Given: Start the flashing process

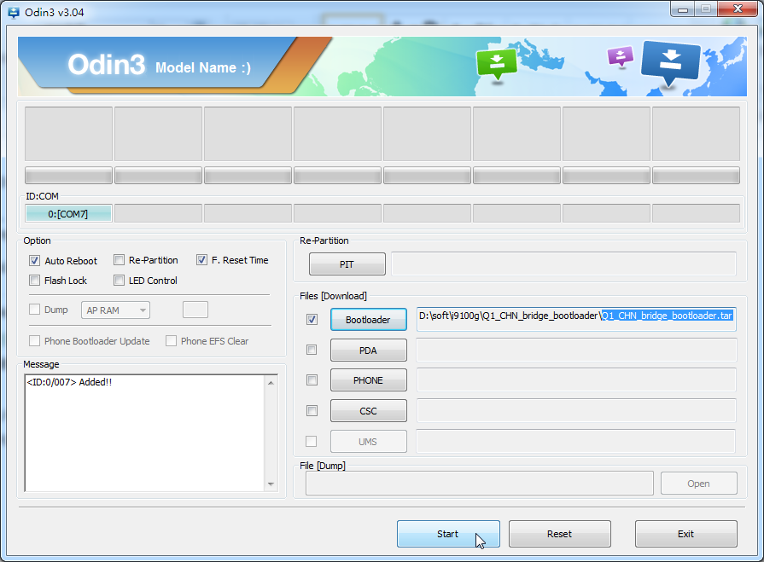Looking at the screenshot, I should click(x=448, y=534).
